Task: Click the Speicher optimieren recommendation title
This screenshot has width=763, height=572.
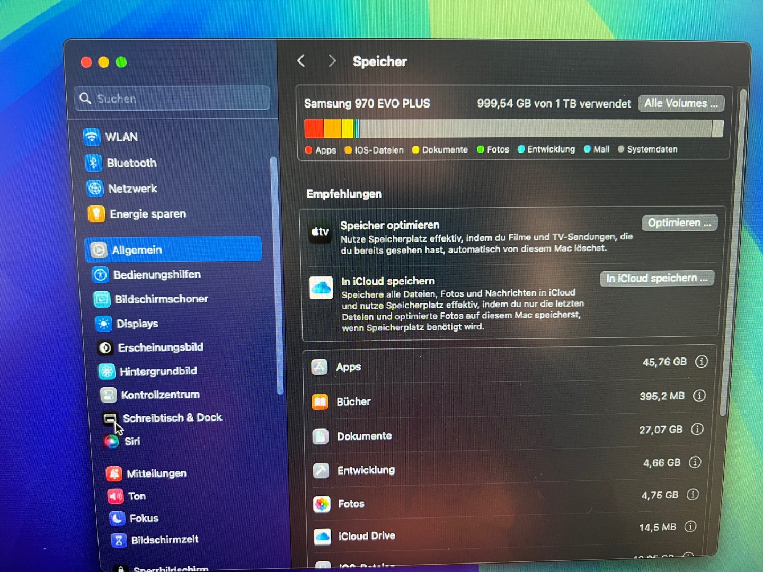Action: (390, 225)
